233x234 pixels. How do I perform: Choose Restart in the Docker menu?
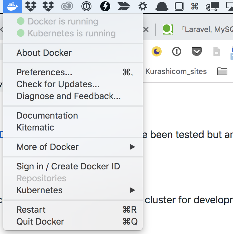73,210
